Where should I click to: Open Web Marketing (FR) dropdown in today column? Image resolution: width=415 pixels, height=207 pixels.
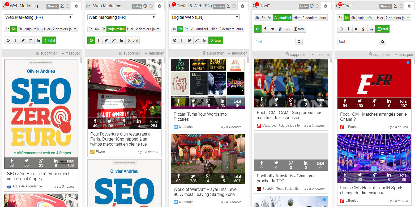click(122, 17)
